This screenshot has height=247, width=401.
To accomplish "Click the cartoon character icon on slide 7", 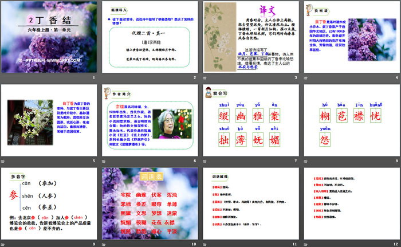I will tap(209, 92).
